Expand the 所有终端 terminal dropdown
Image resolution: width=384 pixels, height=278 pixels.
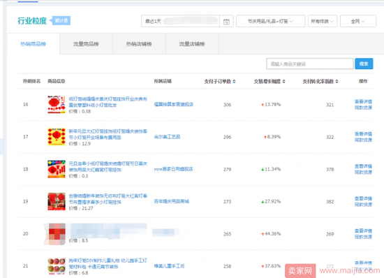[323, 21]
